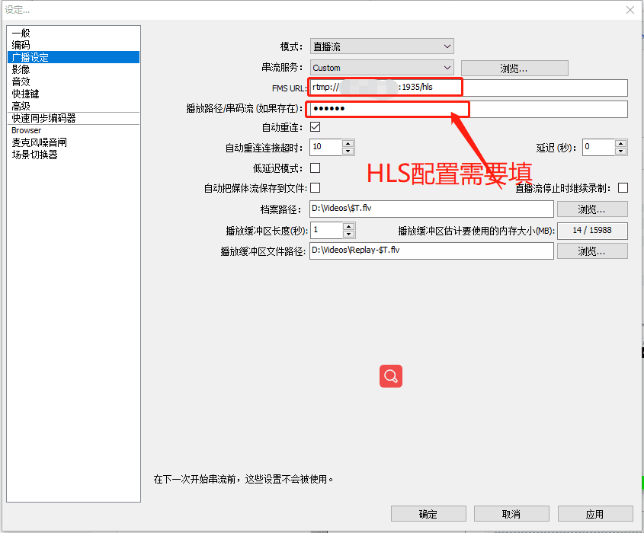Screen dimensions: 644x533
Task: Enable 自动把媒体流保存到文件
Action: 316,187
